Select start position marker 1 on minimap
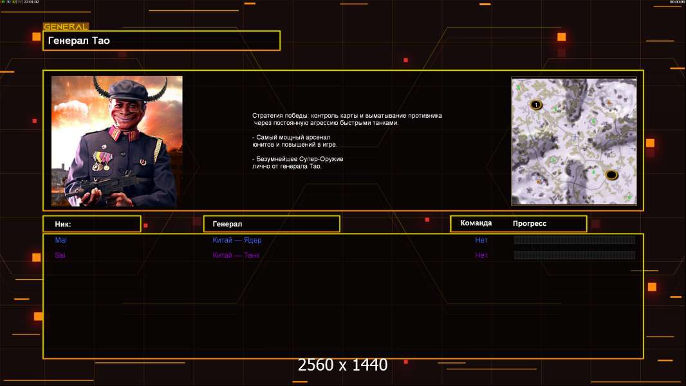Screen dimensions: 686x386 (536, 104)
